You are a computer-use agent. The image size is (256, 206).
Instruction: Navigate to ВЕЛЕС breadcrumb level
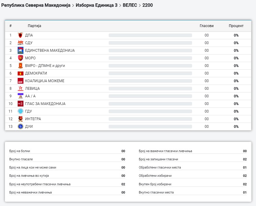[x=130, y=5]
